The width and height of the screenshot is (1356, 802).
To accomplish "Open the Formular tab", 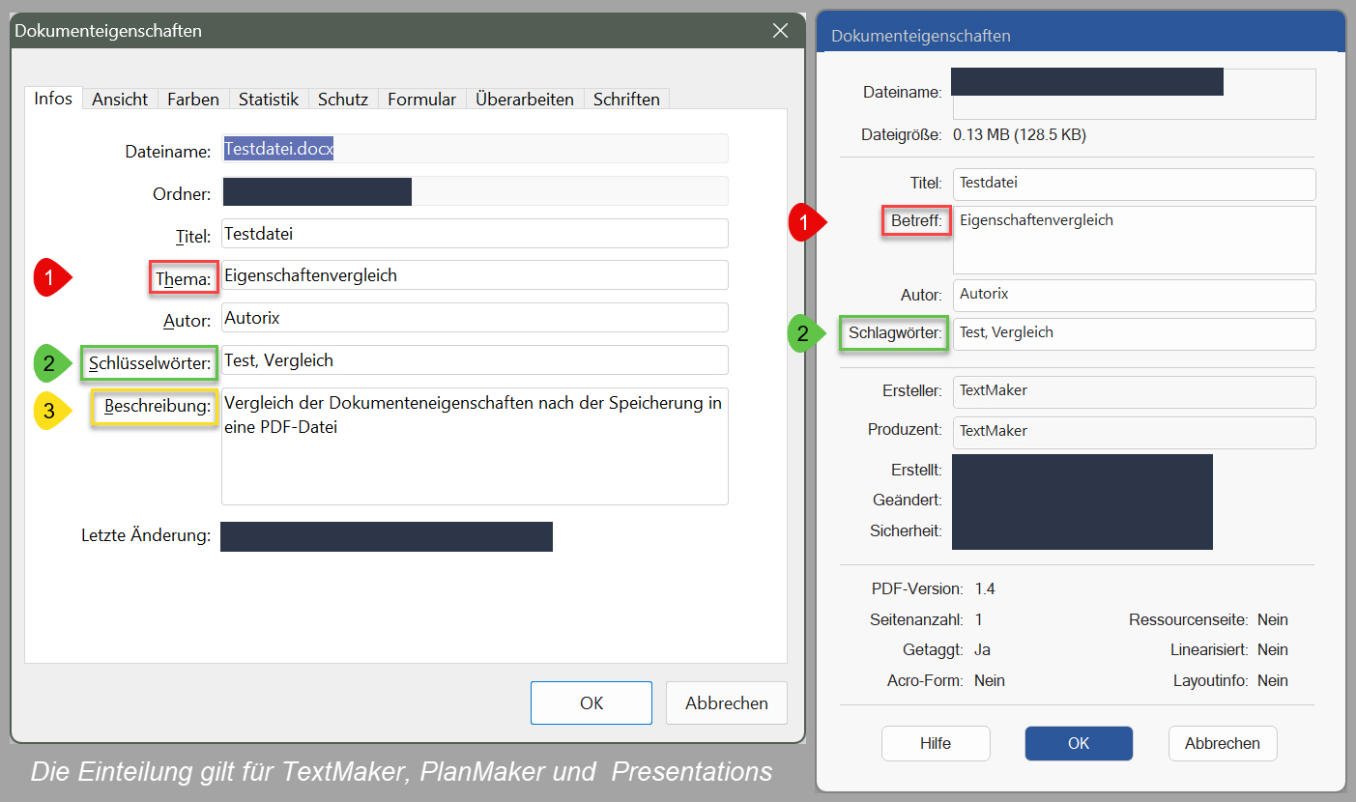I will point(422,99).
